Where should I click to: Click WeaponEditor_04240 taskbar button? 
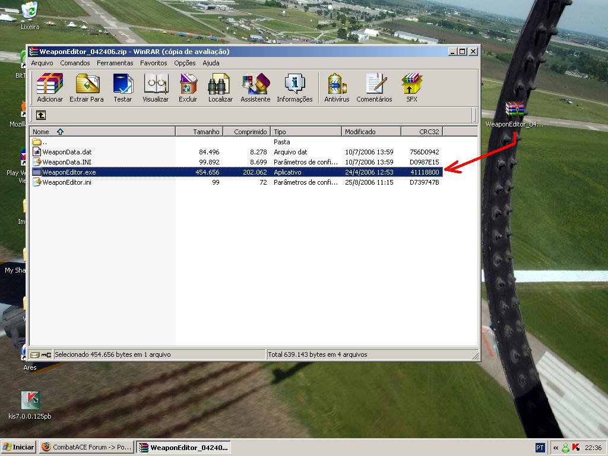(183, 447)
